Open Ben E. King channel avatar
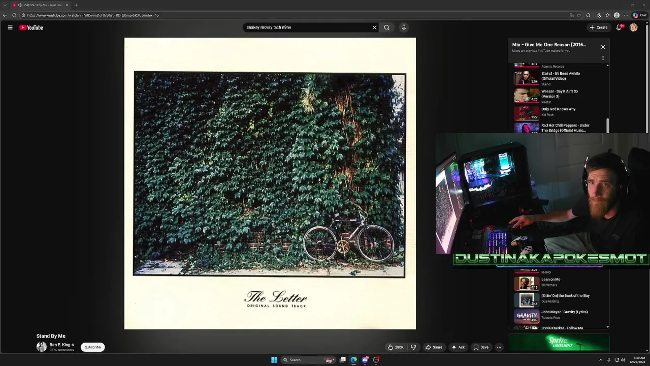650x366 pixels. (x=42, y=347)
